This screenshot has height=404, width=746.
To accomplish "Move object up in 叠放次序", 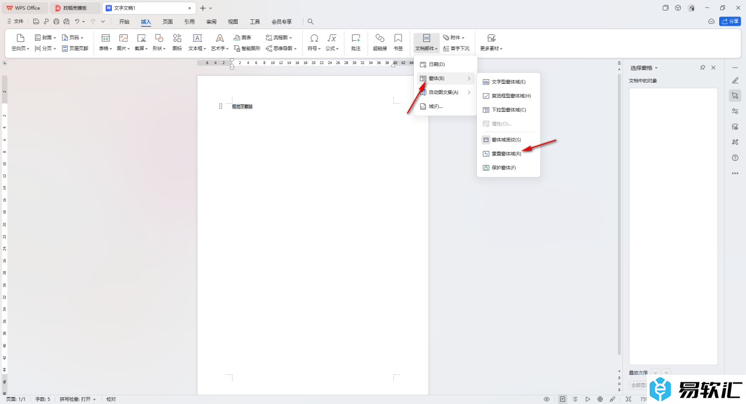I will pyautogui.click(x=666, y=373).
